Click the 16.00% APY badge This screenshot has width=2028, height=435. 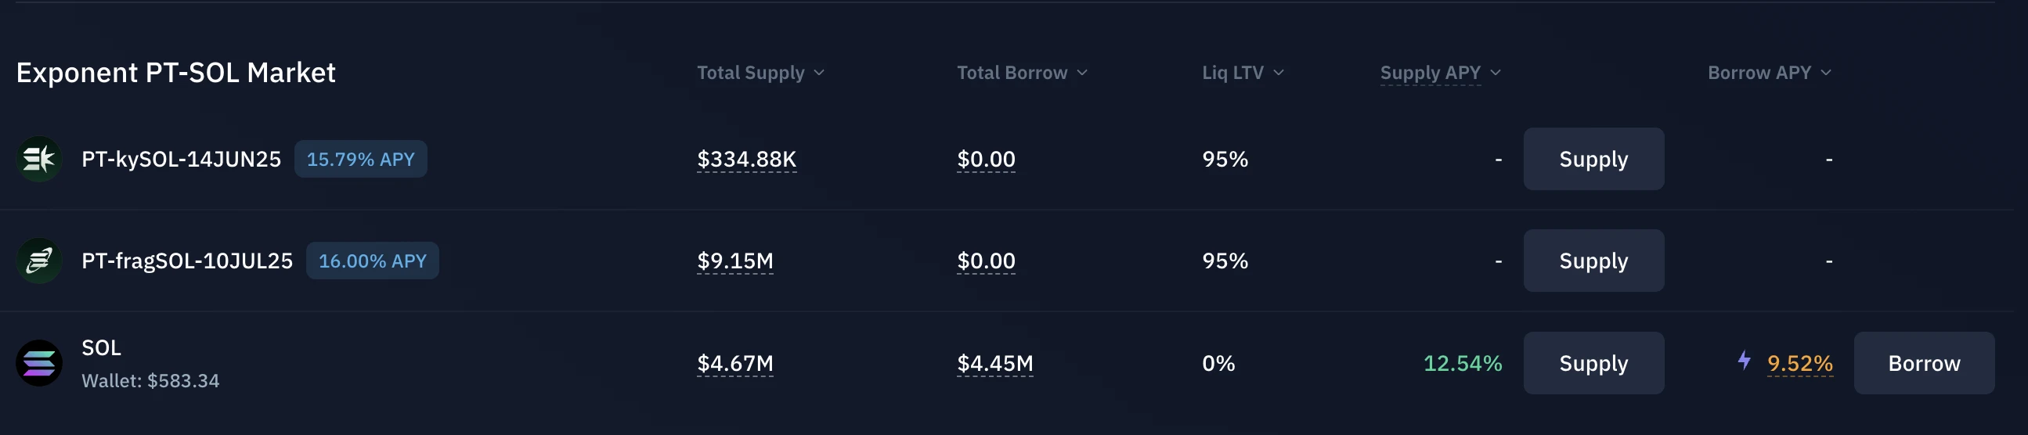coord(373,261)
